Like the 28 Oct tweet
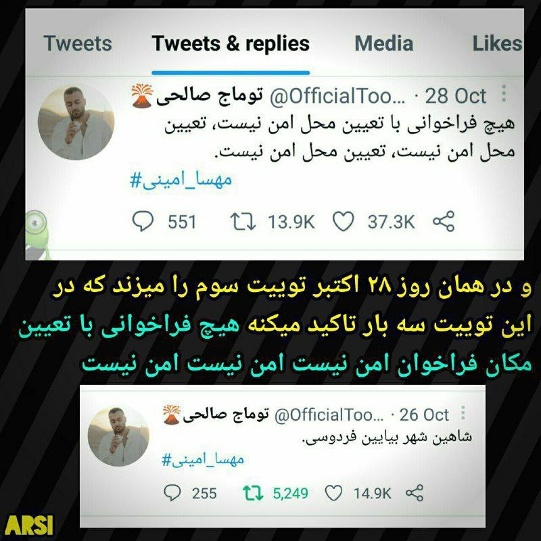 [344, 221]
